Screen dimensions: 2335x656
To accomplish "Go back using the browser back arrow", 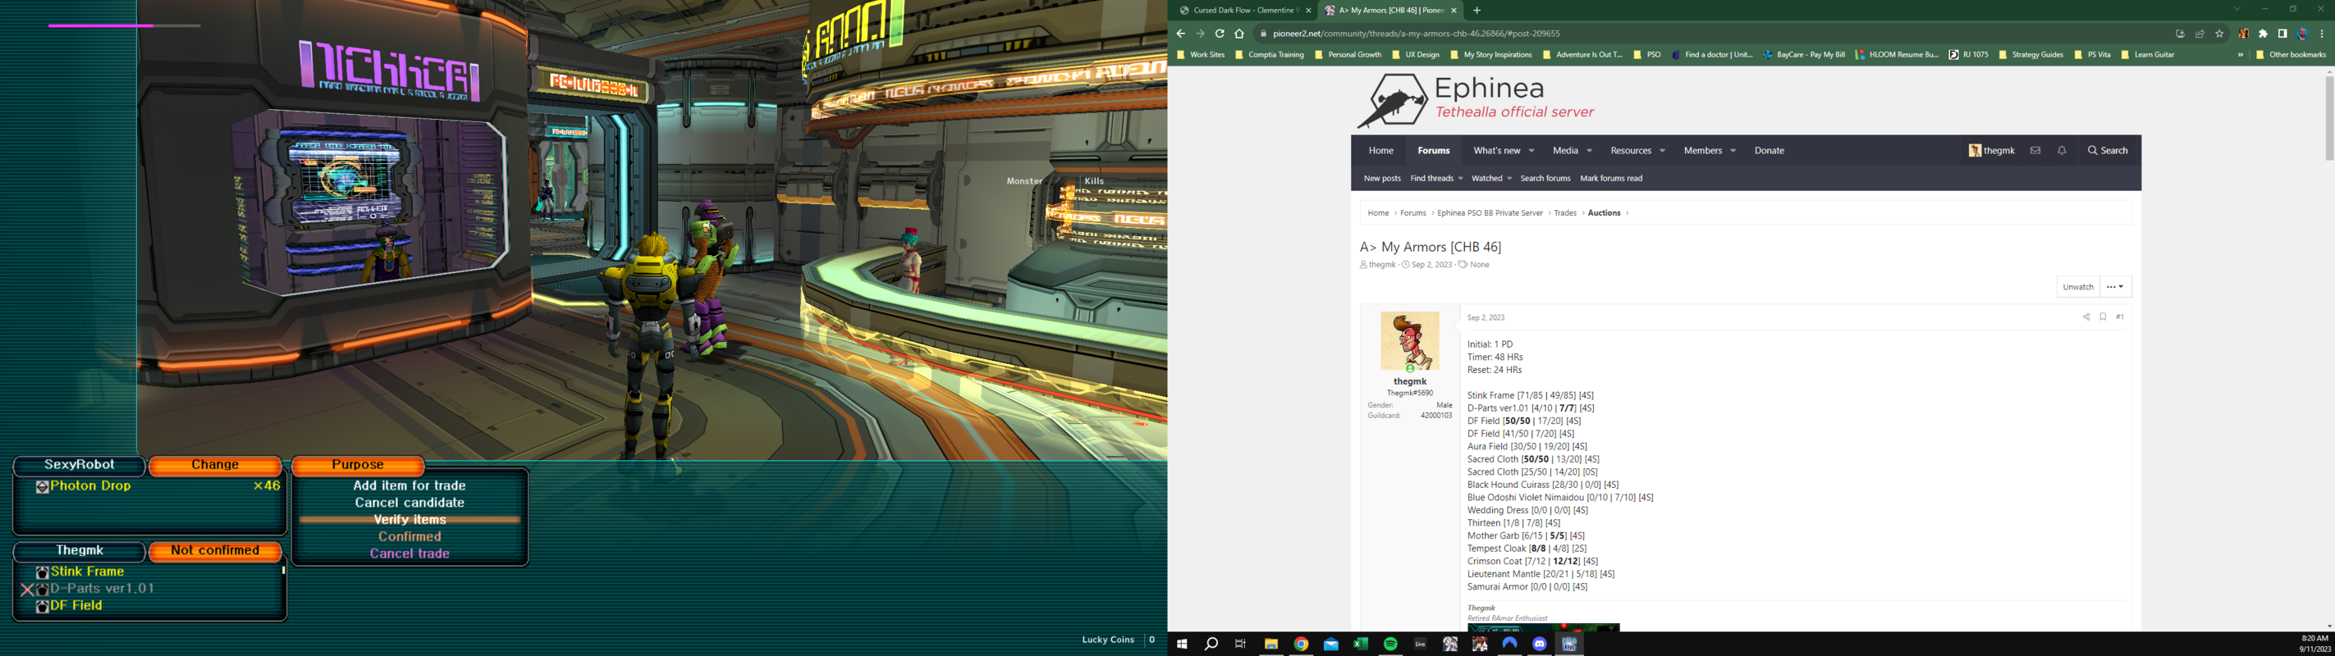I will (1180, 34).
